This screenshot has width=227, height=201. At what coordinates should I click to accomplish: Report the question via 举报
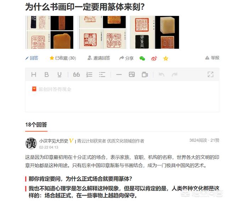pos(212,58)
